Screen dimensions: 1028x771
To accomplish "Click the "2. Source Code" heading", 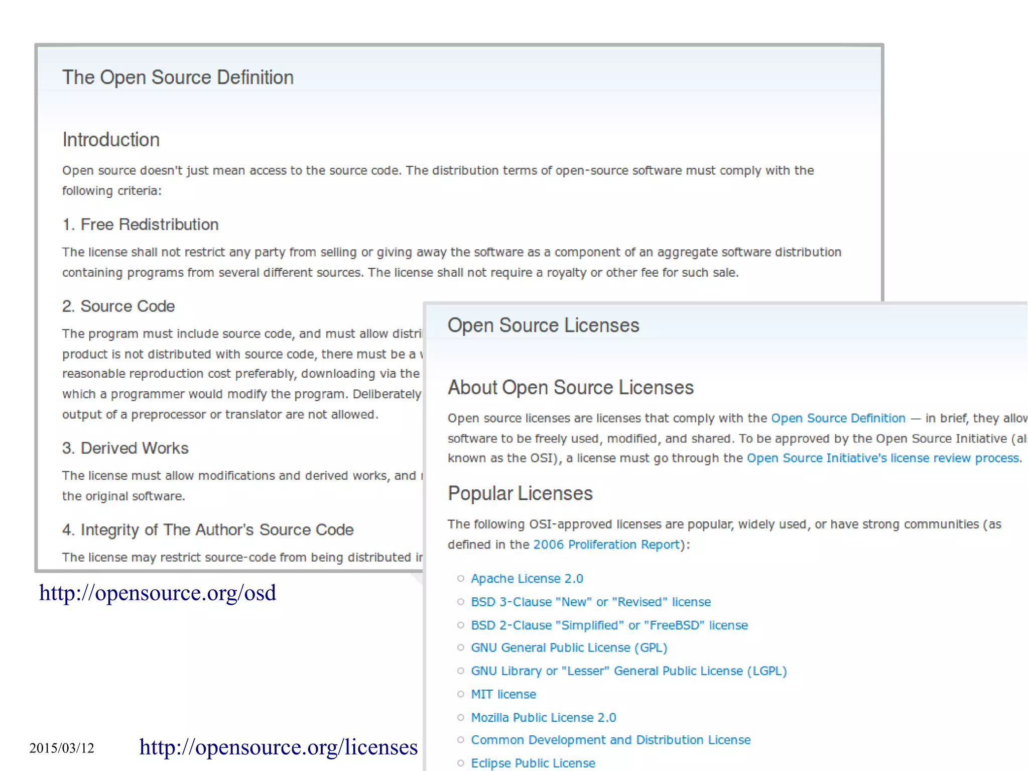I will (x=118, y=306).
